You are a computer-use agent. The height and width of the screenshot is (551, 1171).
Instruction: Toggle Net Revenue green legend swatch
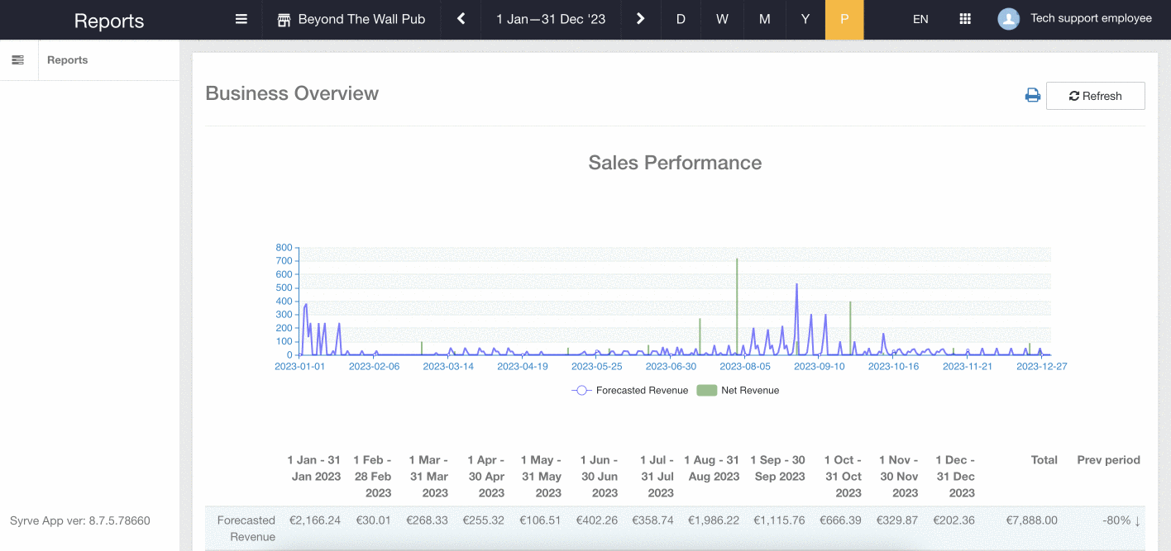point(706,391)
